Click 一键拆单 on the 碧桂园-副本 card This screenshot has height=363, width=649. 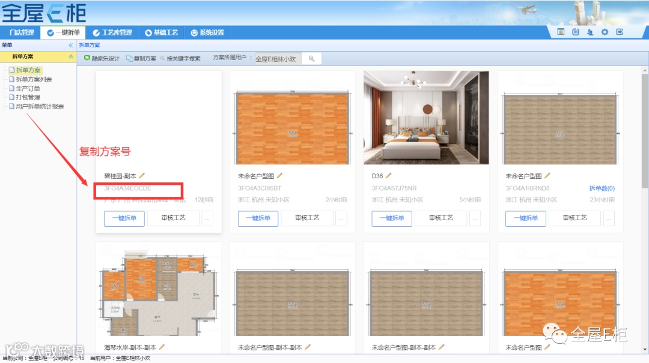click(124, 218)
